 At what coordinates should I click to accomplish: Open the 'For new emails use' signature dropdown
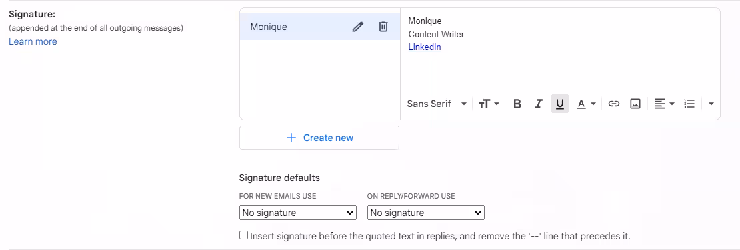click(298, 213)
